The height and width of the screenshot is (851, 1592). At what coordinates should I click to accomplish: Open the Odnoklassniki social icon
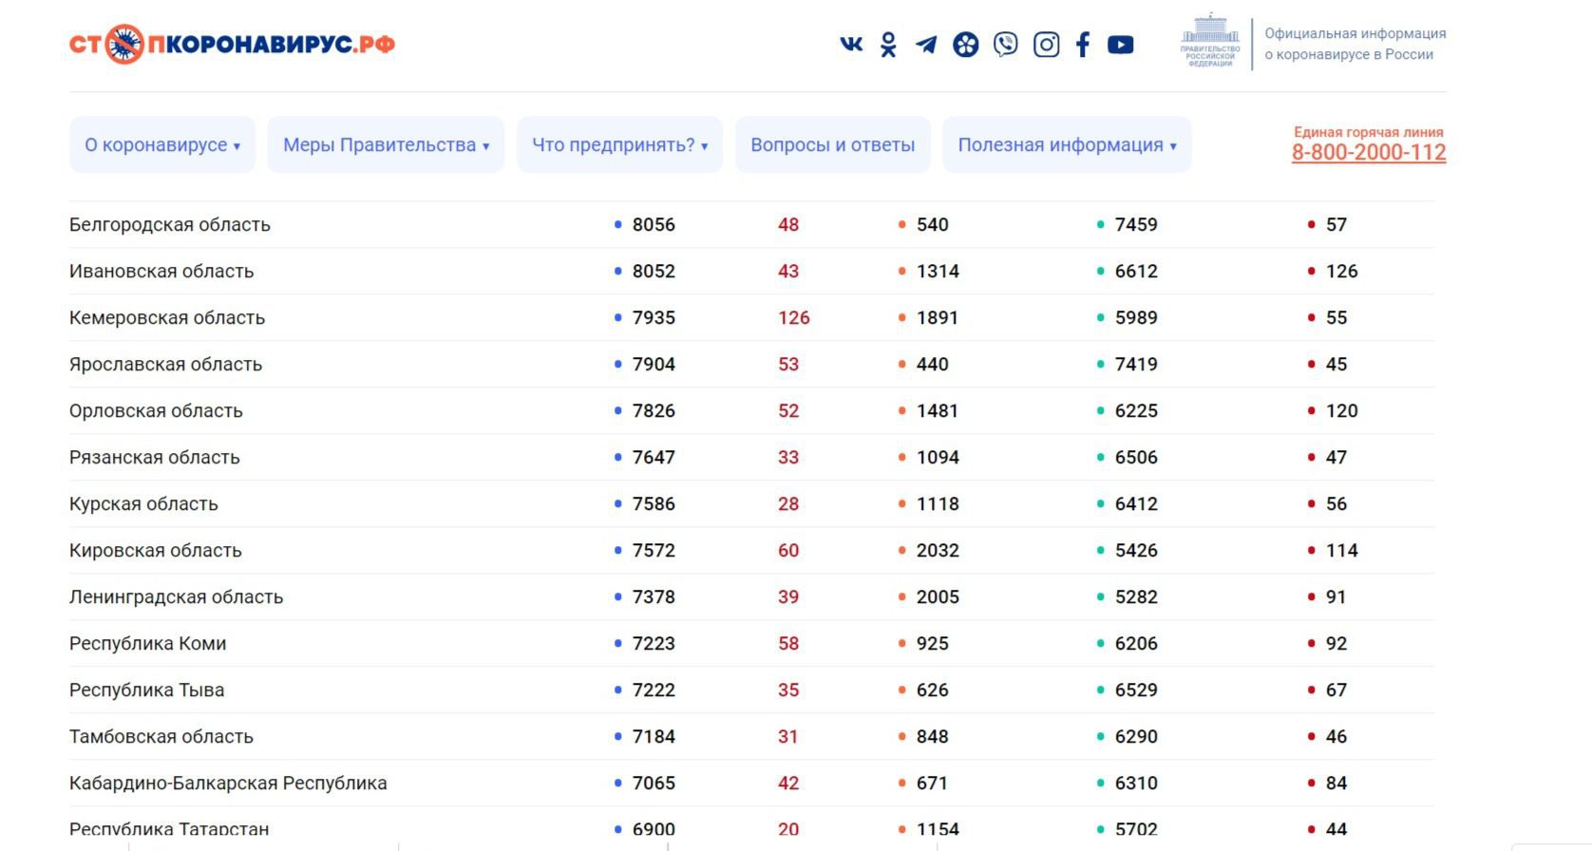click(888, 45)
